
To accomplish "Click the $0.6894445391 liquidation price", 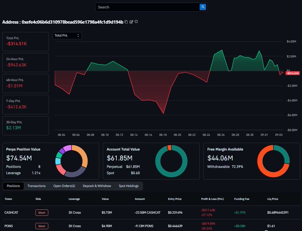I will 278,212.
